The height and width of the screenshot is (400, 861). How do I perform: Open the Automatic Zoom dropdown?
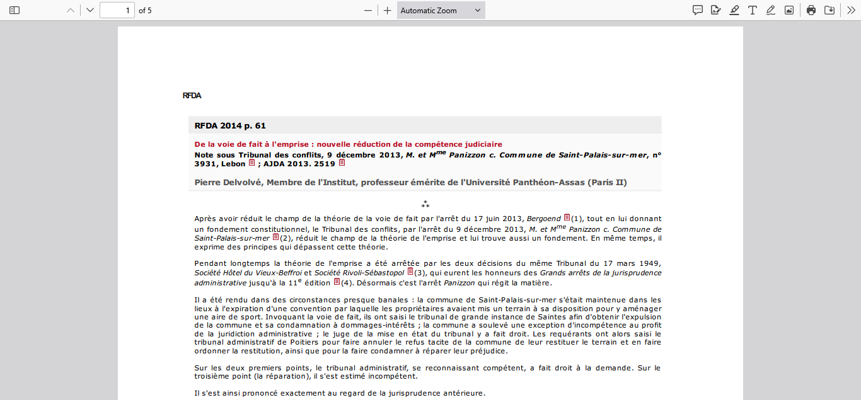(x=441, y=10)
